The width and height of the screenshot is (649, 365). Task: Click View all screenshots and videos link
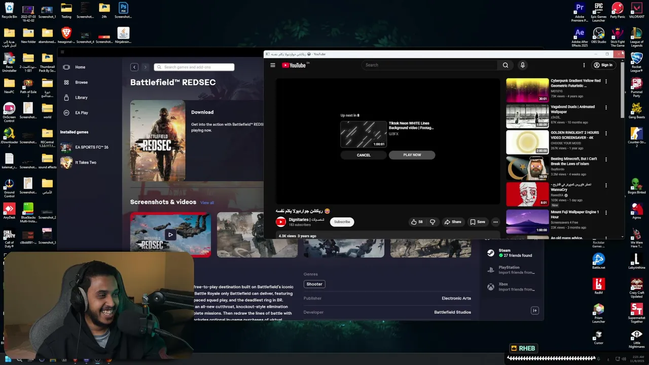207,203
